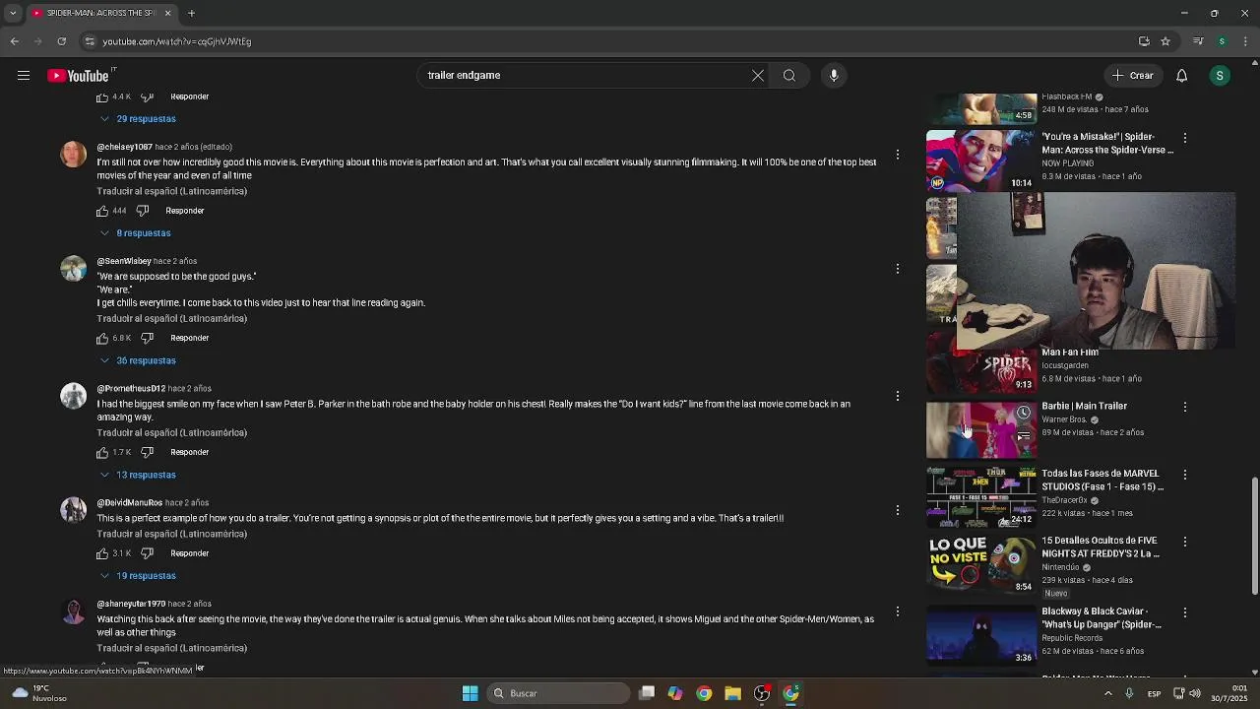Image resolution: width=1260 pixels, height=709 pixels.
Task: Reply to @DeividManuRos with Responder
Action: [190, 553]
